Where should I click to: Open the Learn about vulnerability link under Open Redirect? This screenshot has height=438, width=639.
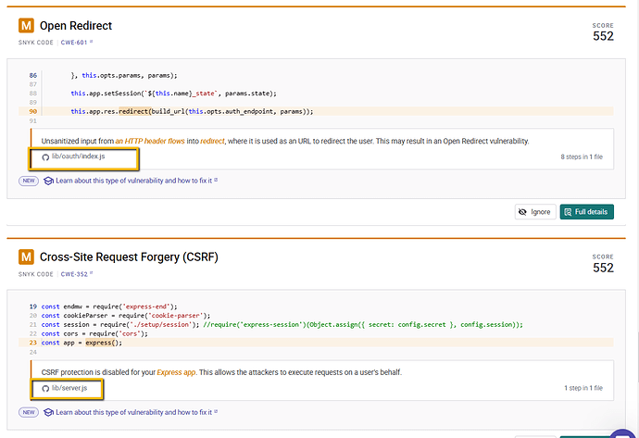(x=133, y=181)
